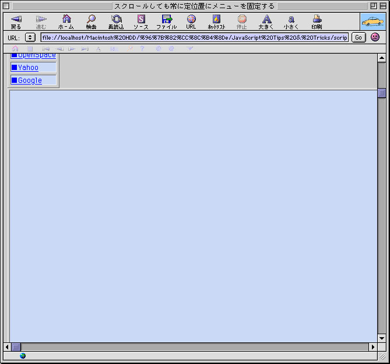Click the vertical scrollbar thumb
The width and height of the screenshot is (390, 364).
click(x=382, y=93)
